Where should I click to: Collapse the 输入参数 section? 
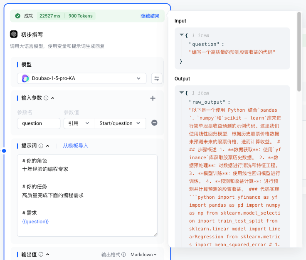[x=53, y=98]
